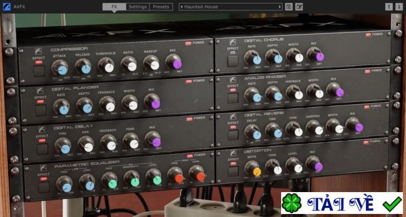Click the Digital Flanger Depth knob

[85, 106]
